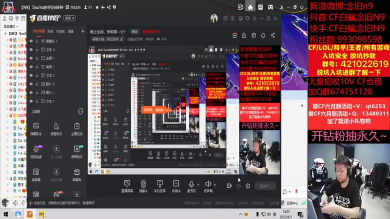Toggle visibility of 文本 1 source
390x219 pixels.
pyautogui.click(x=31, y=101)
